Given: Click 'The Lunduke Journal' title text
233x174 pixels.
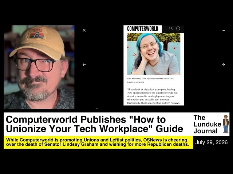Looking at the screenshot, I should click(207, 124).
